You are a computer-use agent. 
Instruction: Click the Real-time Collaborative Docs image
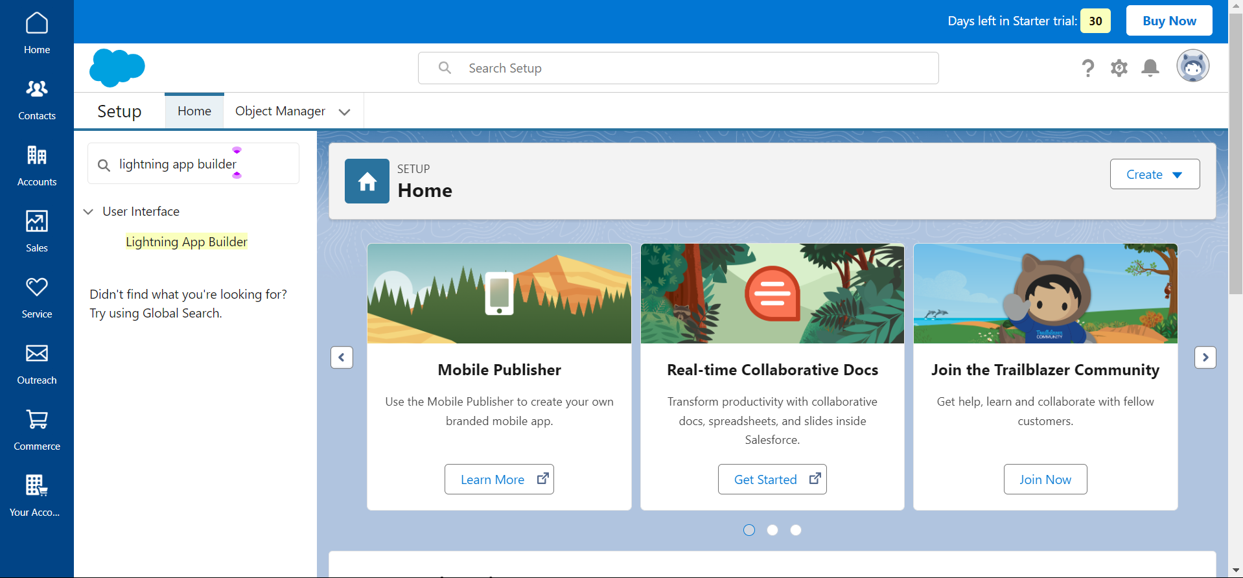[x=773, y=294]
